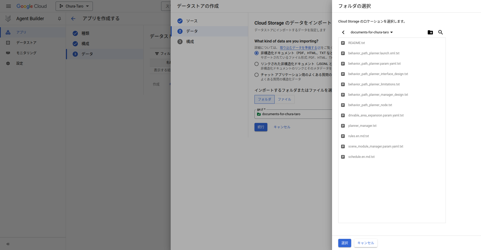The image size is (481, 250).
Task: Open the main navigation hamburger menu
Action: click(x=9, y=6)
